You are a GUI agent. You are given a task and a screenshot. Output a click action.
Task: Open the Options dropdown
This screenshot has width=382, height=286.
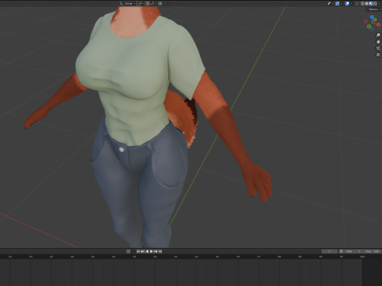[x=374, y=10]
